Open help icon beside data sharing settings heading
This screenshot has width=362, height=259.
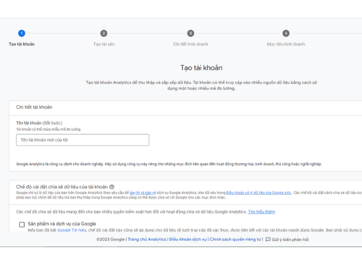click(112, 187)
